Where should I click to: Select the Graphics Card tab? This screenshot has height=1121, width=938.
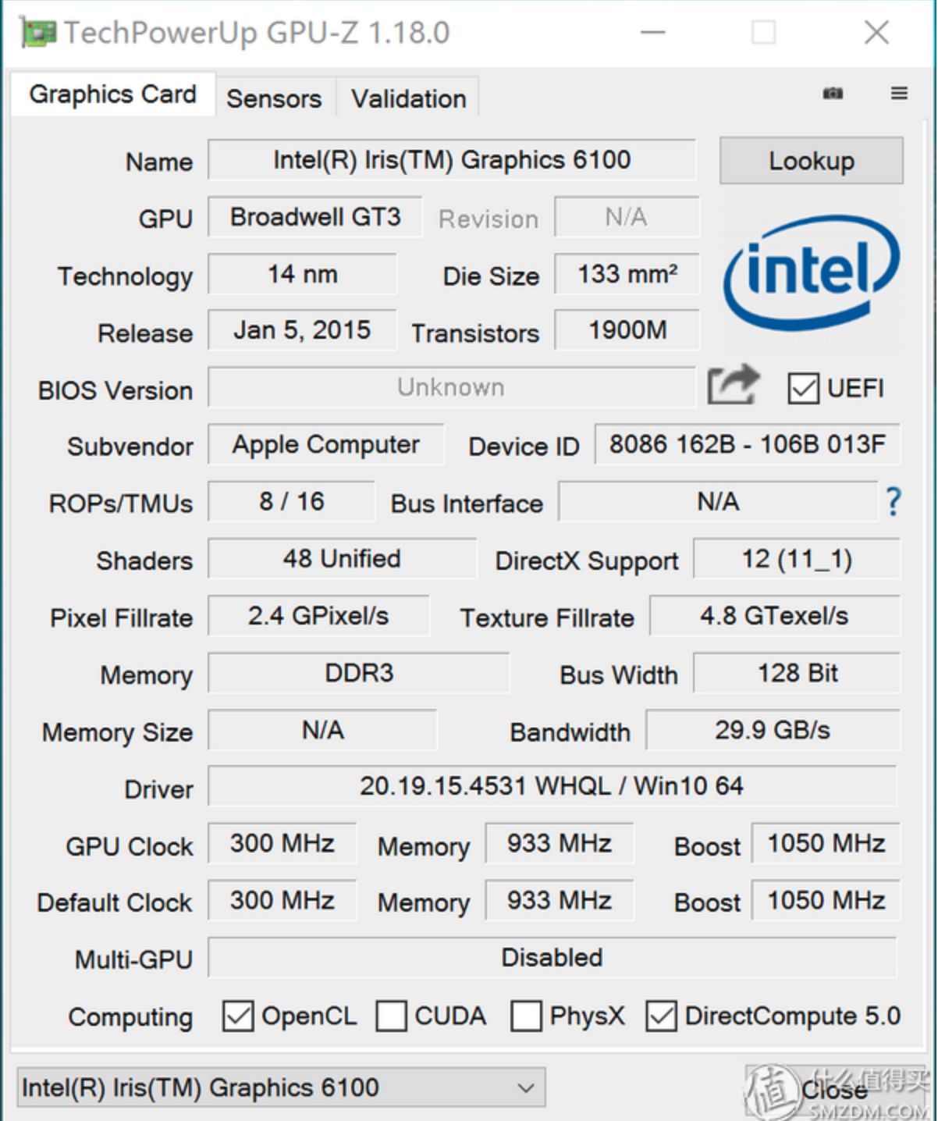[x=113, y=94]
